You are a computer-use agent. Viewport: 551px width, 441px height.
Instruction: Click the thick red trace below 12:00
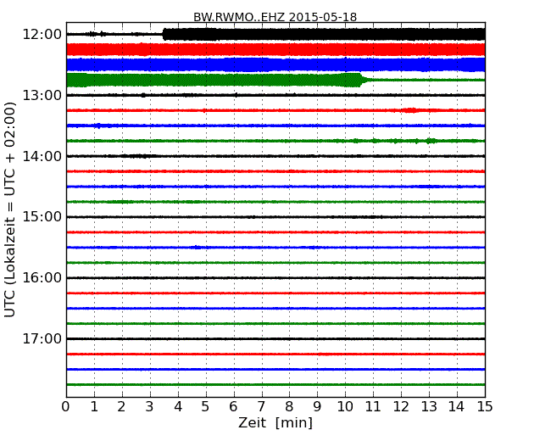click(275, 49)
